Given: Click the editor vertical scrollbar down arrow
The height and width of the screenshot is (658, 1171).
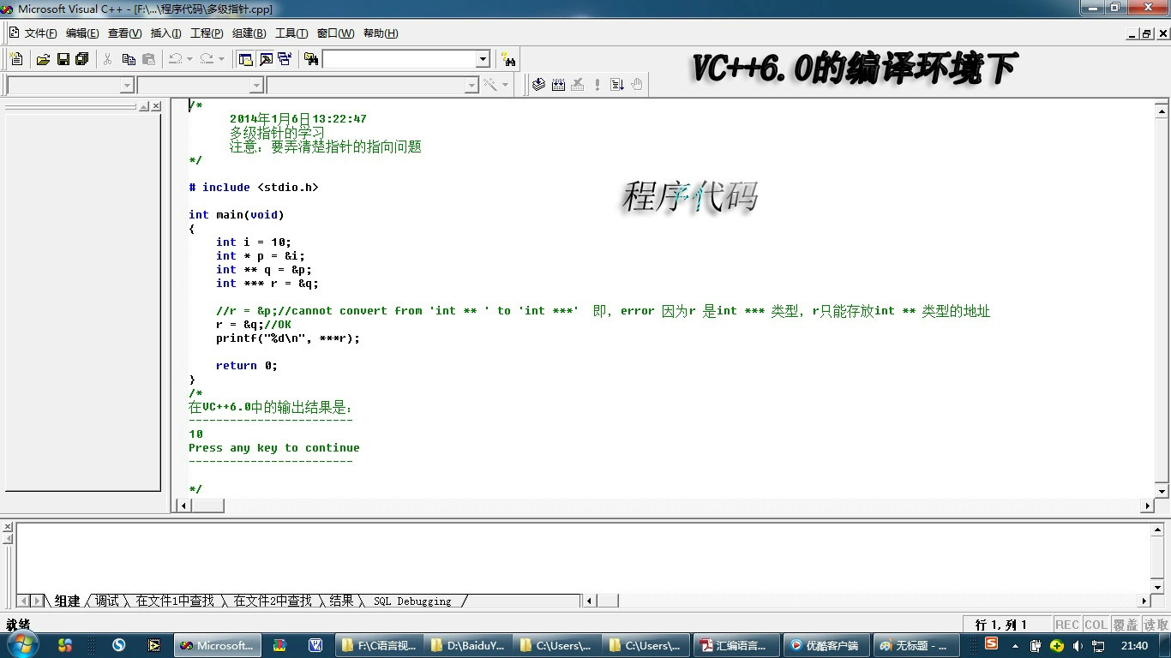Looking at the screenshot, I should coord(1162,491).
